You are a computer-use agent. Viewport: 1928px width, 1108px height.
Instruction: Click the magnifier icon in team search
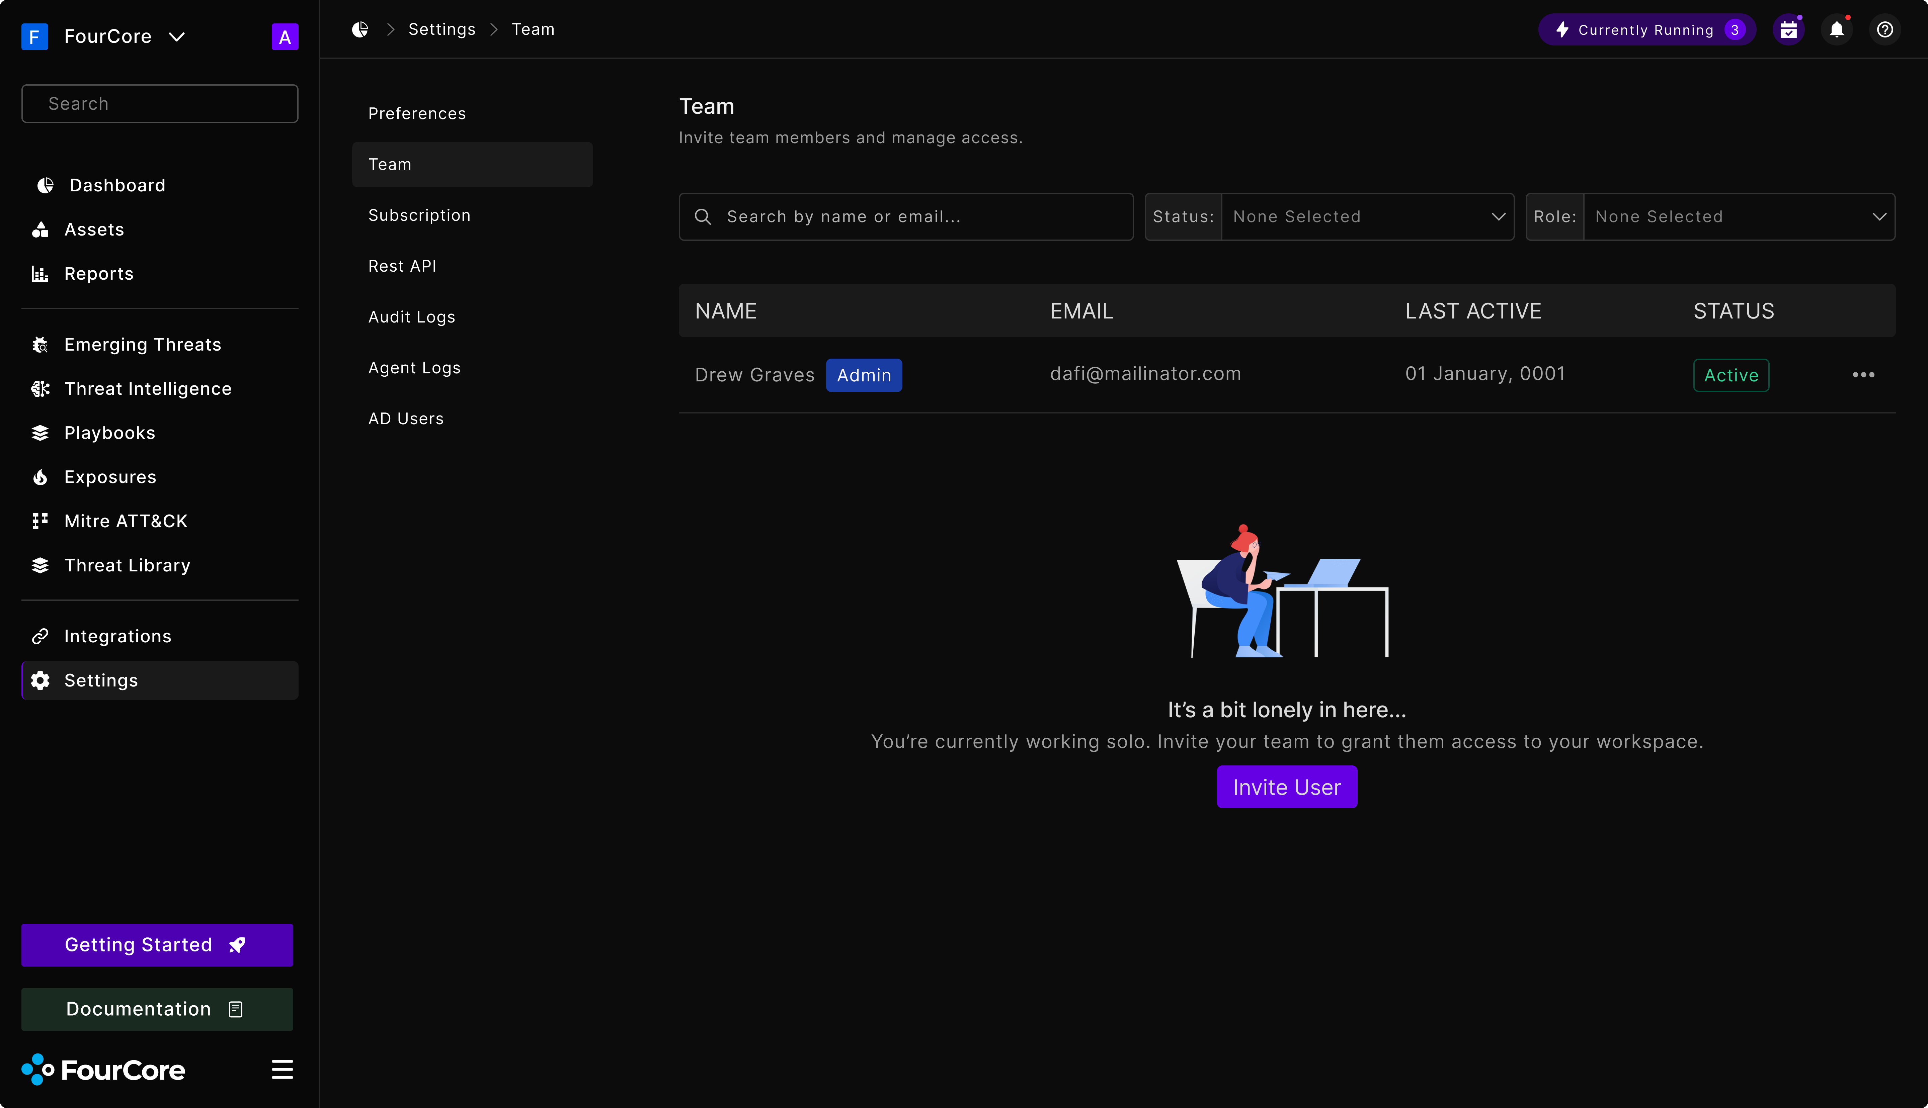703,217
